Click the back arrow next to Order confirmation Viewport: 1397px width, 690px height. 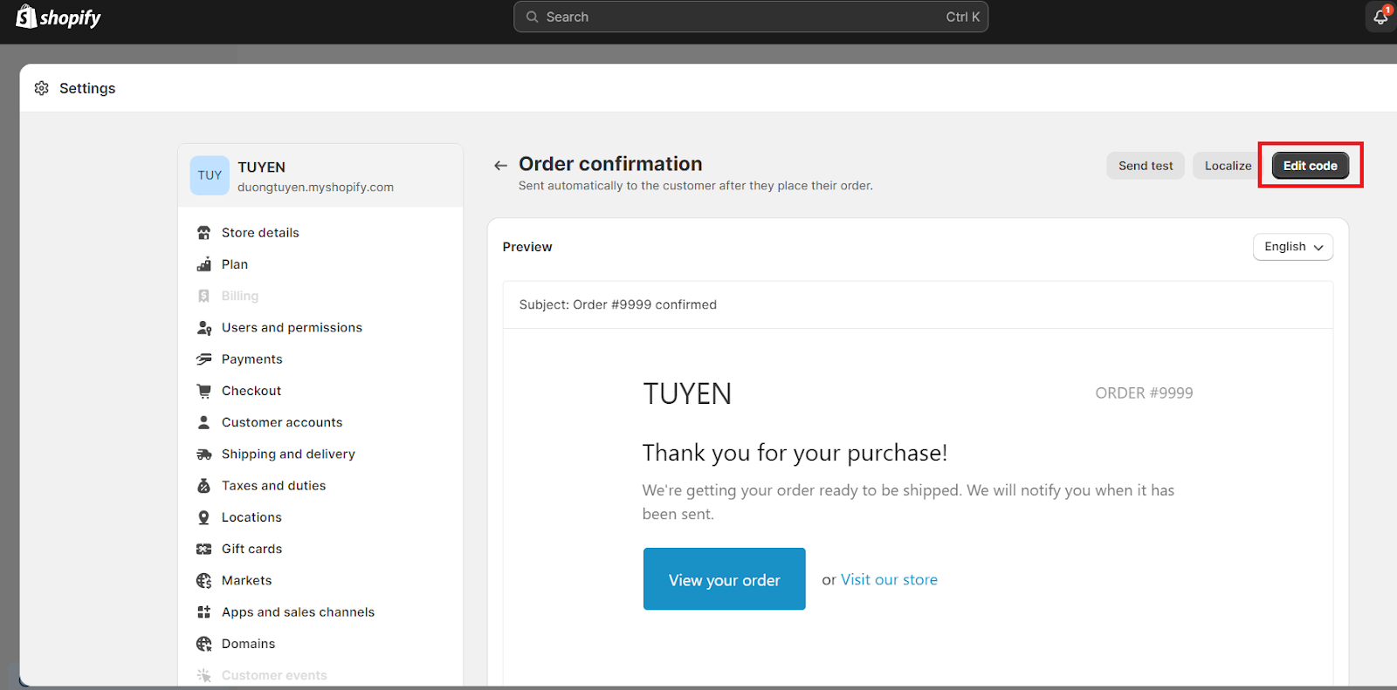[500, 165]
